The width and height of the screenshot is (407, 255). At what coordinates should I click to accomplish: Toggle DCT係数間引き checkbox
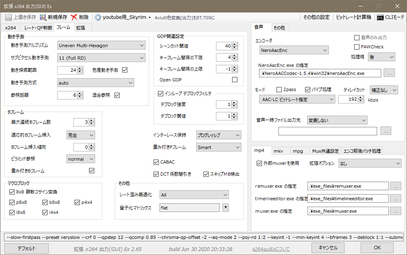[x=156, y=174]
